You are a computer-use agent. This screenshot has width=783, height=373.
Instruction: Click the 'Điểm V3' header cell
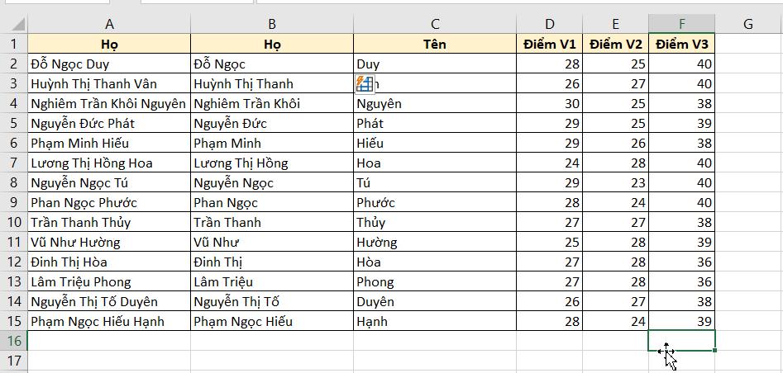[x=682, y=45]
